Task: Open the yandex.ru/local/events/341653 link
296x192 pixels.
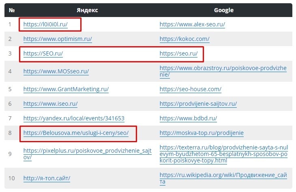Action: [x=74, y=118]
